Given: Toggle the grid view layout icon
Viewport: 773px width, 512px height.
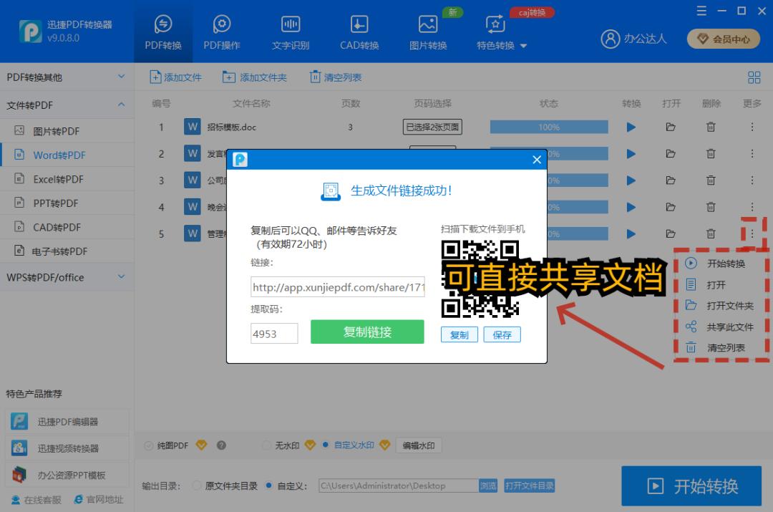Looking at the screenshot, I should 754,77.
